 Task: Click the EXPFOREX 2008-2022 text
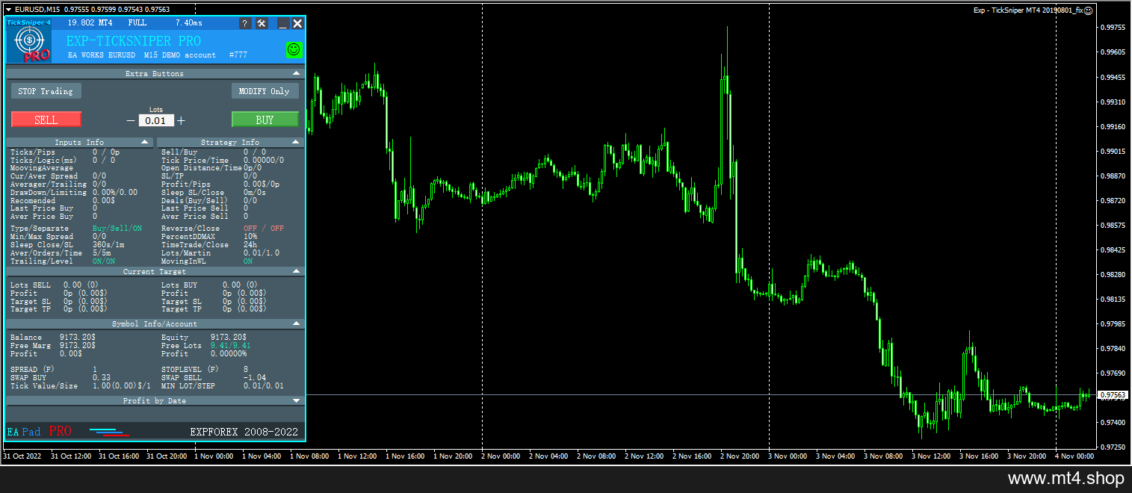click(x=244, y=432)
